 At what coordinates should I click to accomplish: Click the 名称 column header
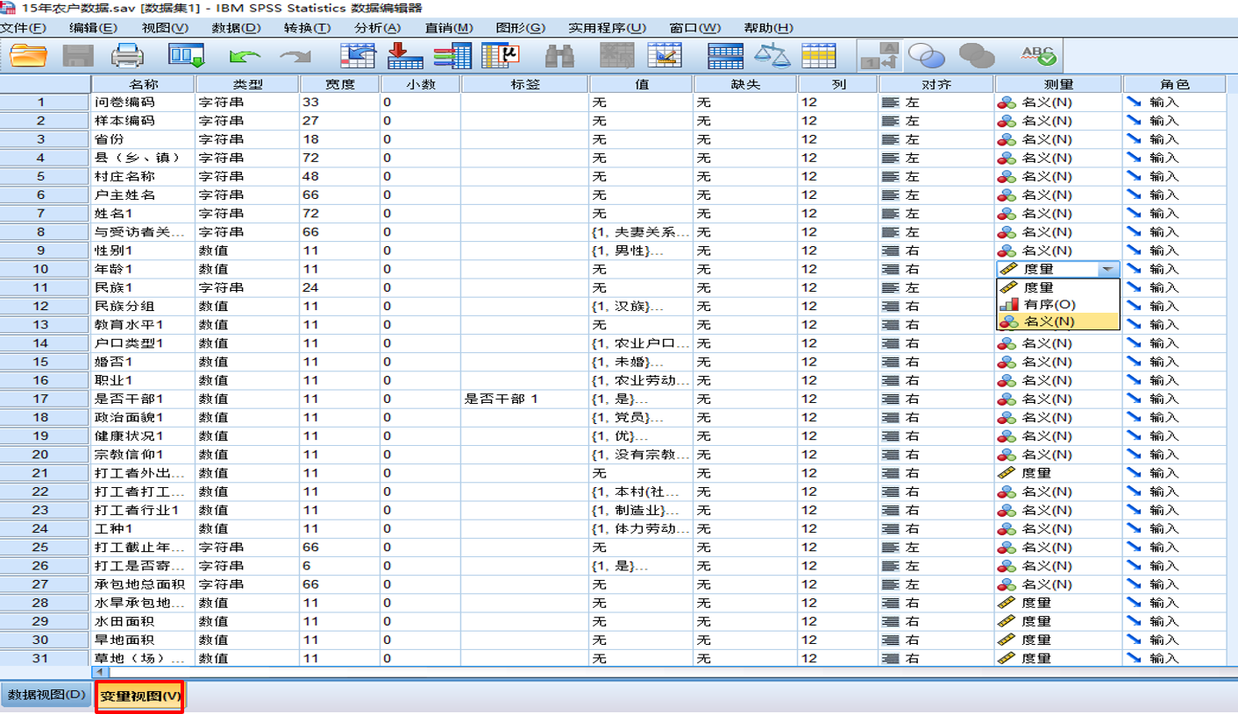143,84
